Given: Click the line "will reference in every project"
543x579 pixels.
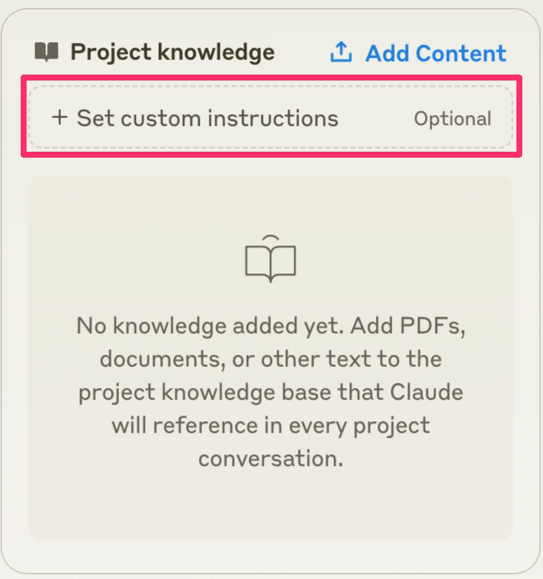Looking at the screenshot, I should pos(271,425).
